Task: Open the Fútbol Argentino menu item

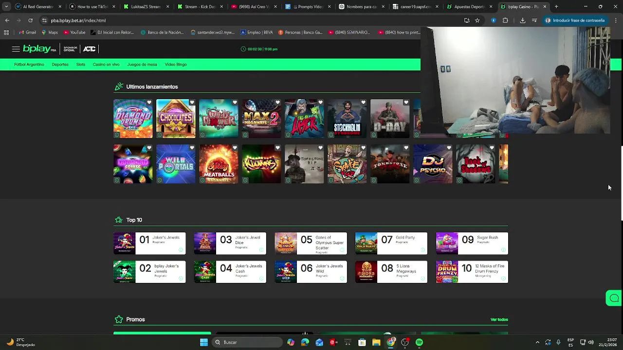Action: click(29, 64)
